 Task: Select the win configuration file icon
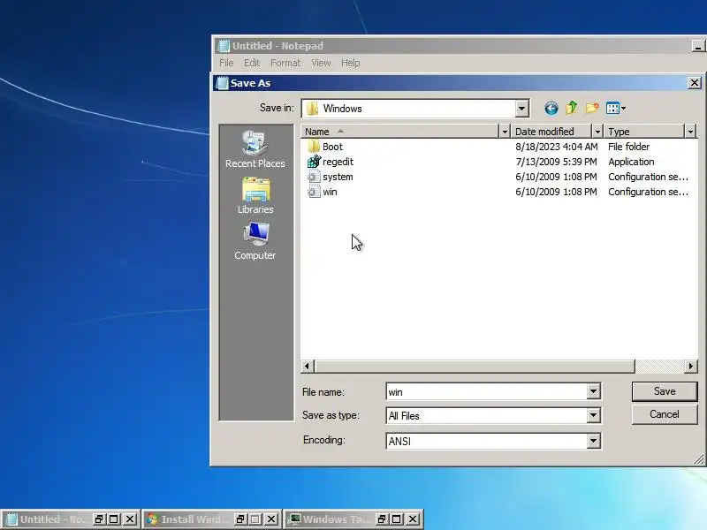314,192
